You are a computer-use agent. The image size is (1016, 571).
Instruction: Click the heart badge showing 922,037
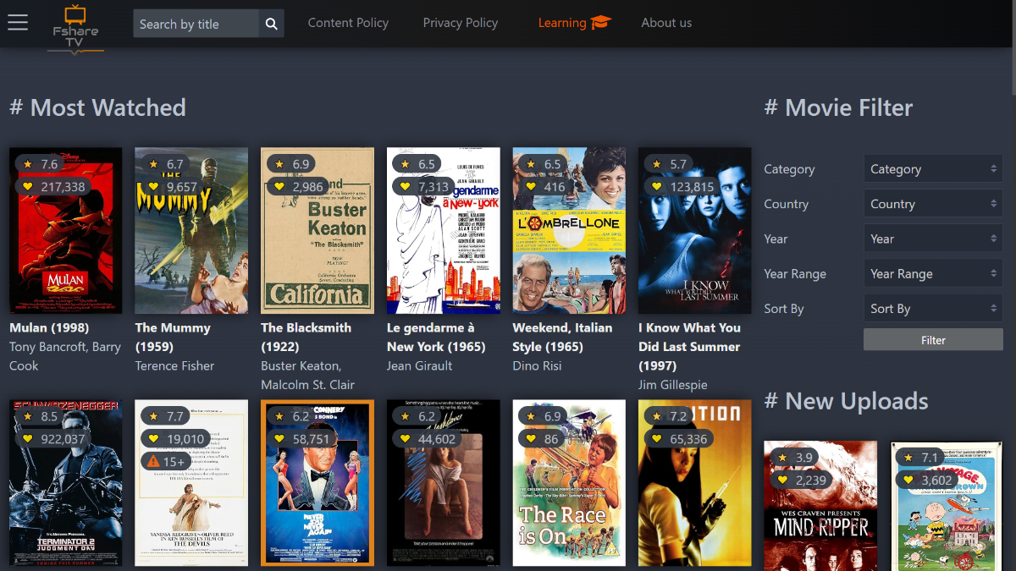pyautogui.click(x=53, y=439)
